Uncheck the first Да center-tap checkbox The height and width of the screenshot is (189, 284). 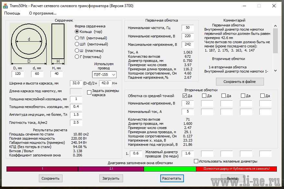click(185, 95)
